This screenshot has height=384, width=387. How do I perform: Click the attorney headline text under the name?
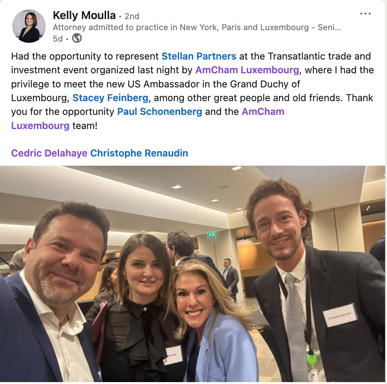click(x=197, y=27)
